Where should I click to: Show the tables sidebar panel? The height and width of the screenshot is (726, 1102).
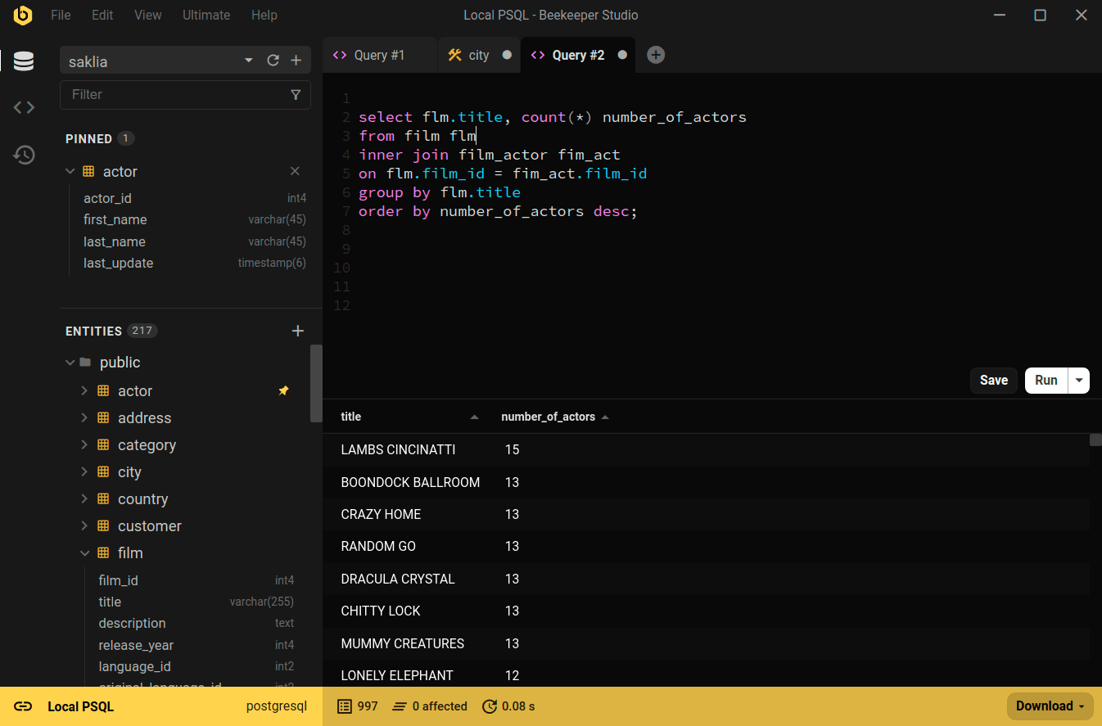tap(24, 61)
